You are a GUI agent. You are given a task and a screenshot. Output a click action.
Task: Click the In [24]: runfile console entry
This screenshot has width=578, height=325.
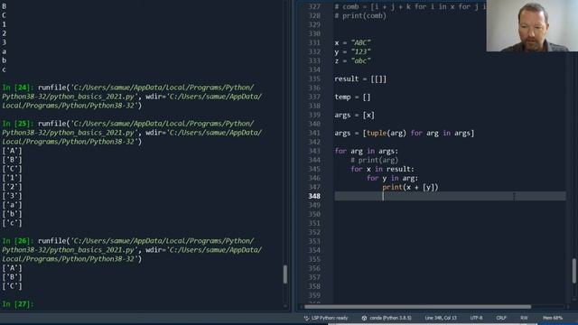click(132, 97)
